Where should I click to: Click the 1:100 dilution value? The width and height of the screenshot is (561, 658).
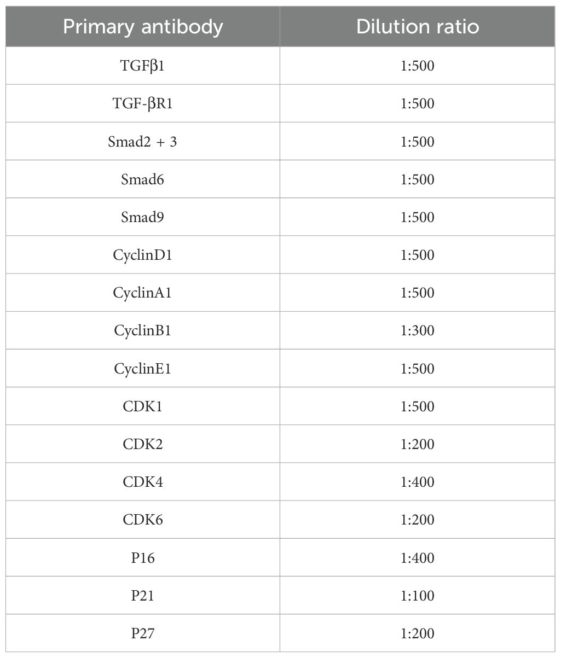point(417,595)
